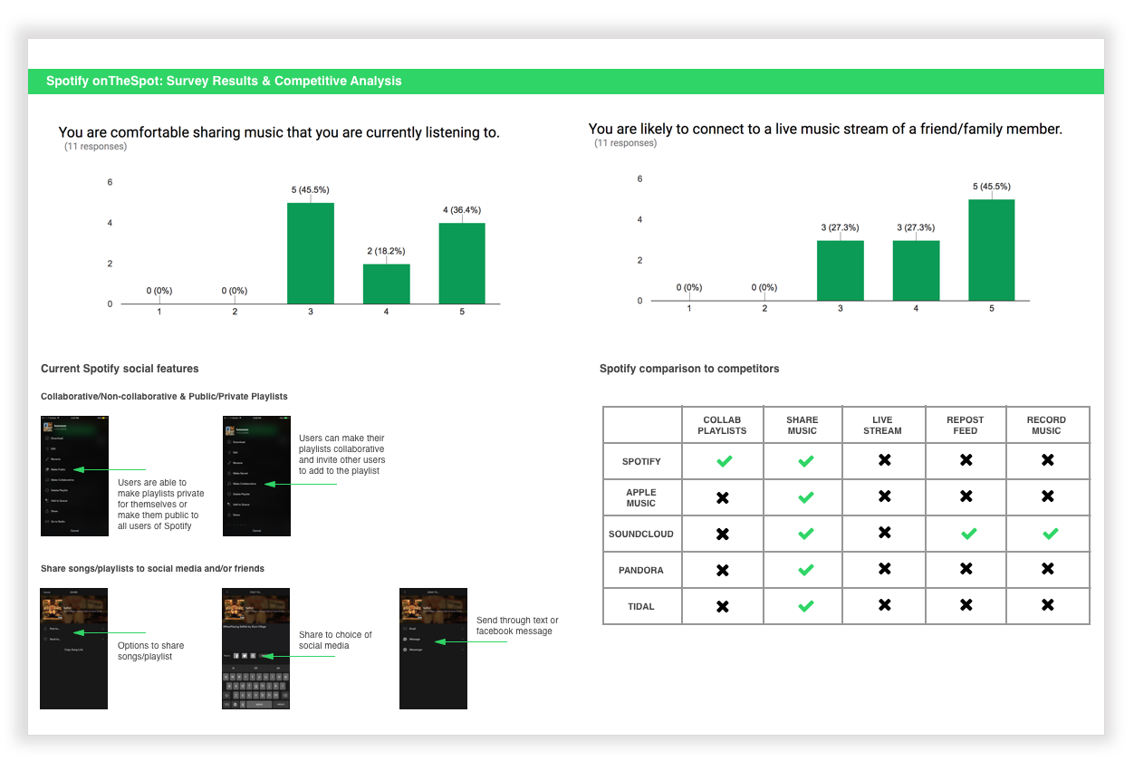Click the 'Spotify comparison to competitors' heading
The height and width of the screenshot is (761, 1134).
point(689,369)
